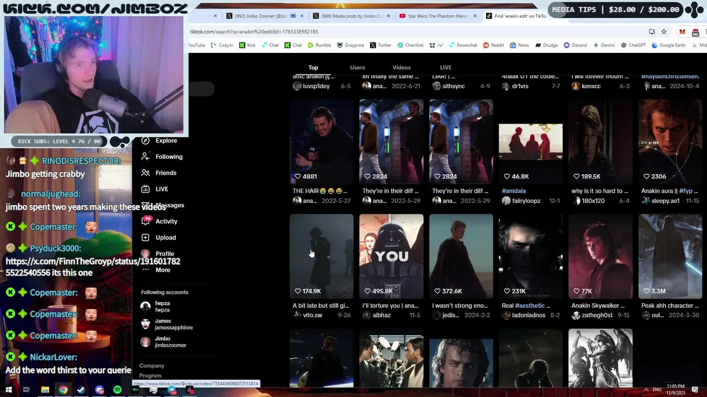Select the Top search results tab
Image resolution: width=707 pixels, height=397 pixels.
tap(313, 68)
